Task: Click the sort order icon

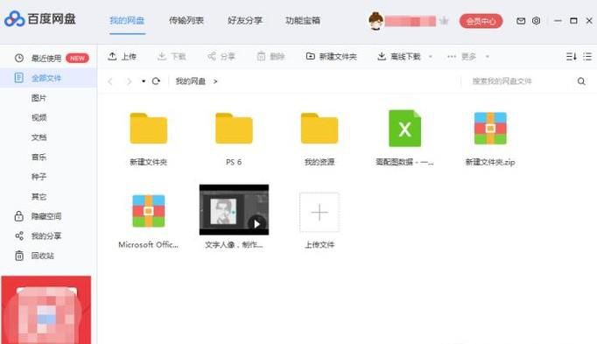Action: pos(571,57)
